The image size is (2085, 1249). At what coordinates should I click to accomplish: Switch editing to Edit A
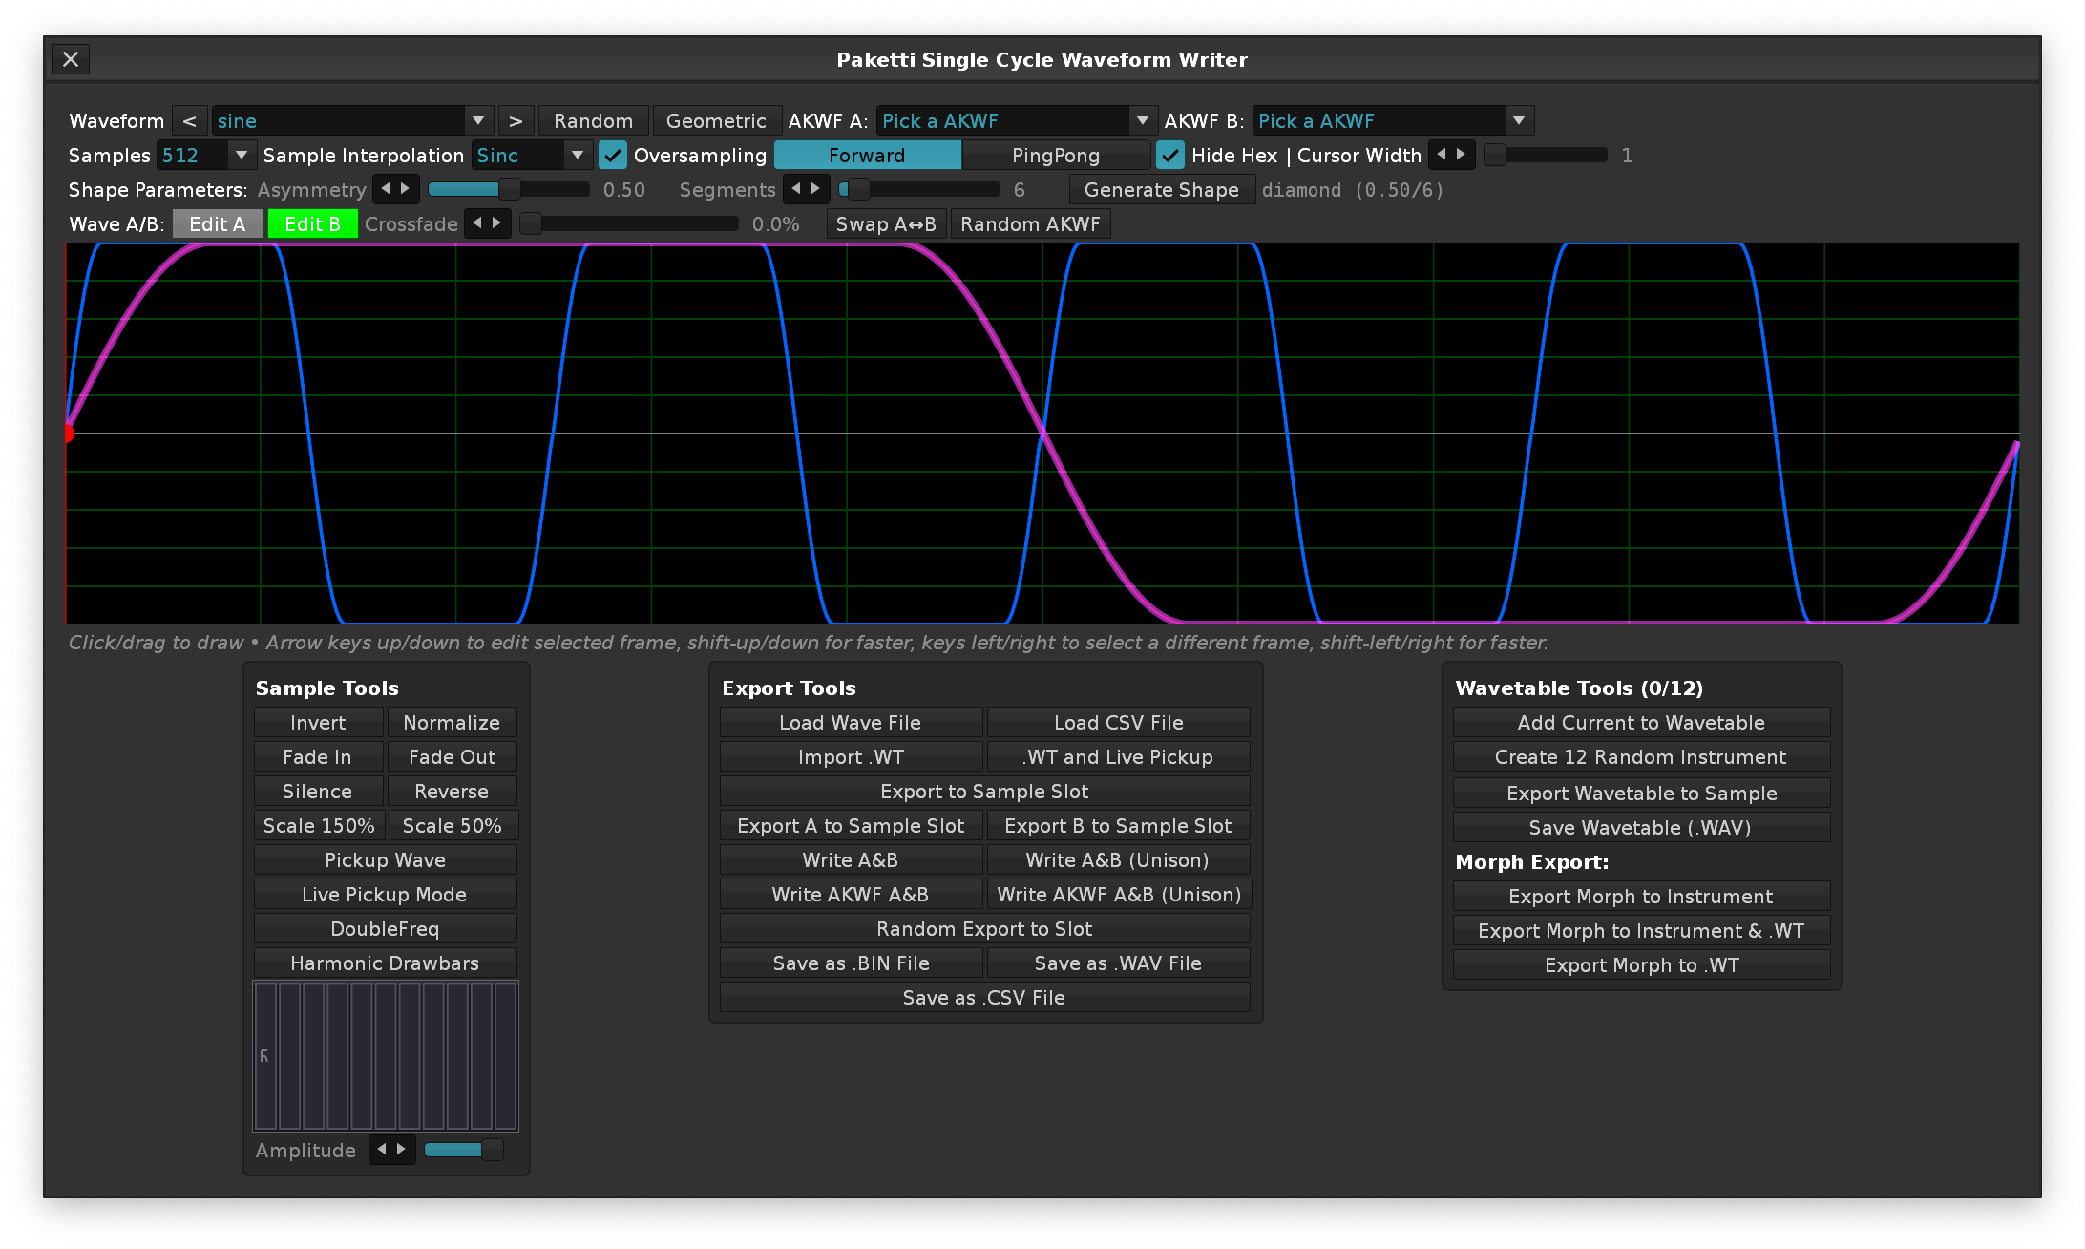218,223
